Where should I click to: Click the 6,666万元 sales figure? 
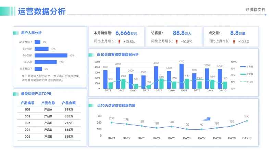tap(126, 33)
